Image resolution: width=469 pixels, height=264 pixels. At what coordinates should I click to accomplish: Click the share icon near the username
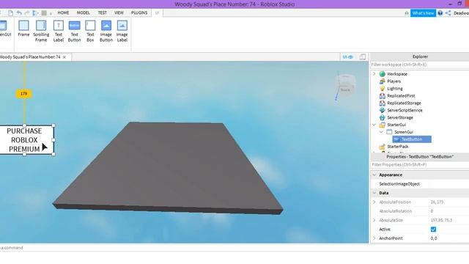click(x=448, y=13)
